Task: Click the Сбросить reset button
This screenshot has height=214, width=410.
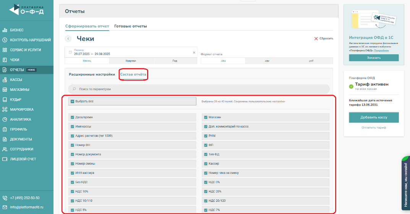Action: pyautogui.click(x=324, y=39)
